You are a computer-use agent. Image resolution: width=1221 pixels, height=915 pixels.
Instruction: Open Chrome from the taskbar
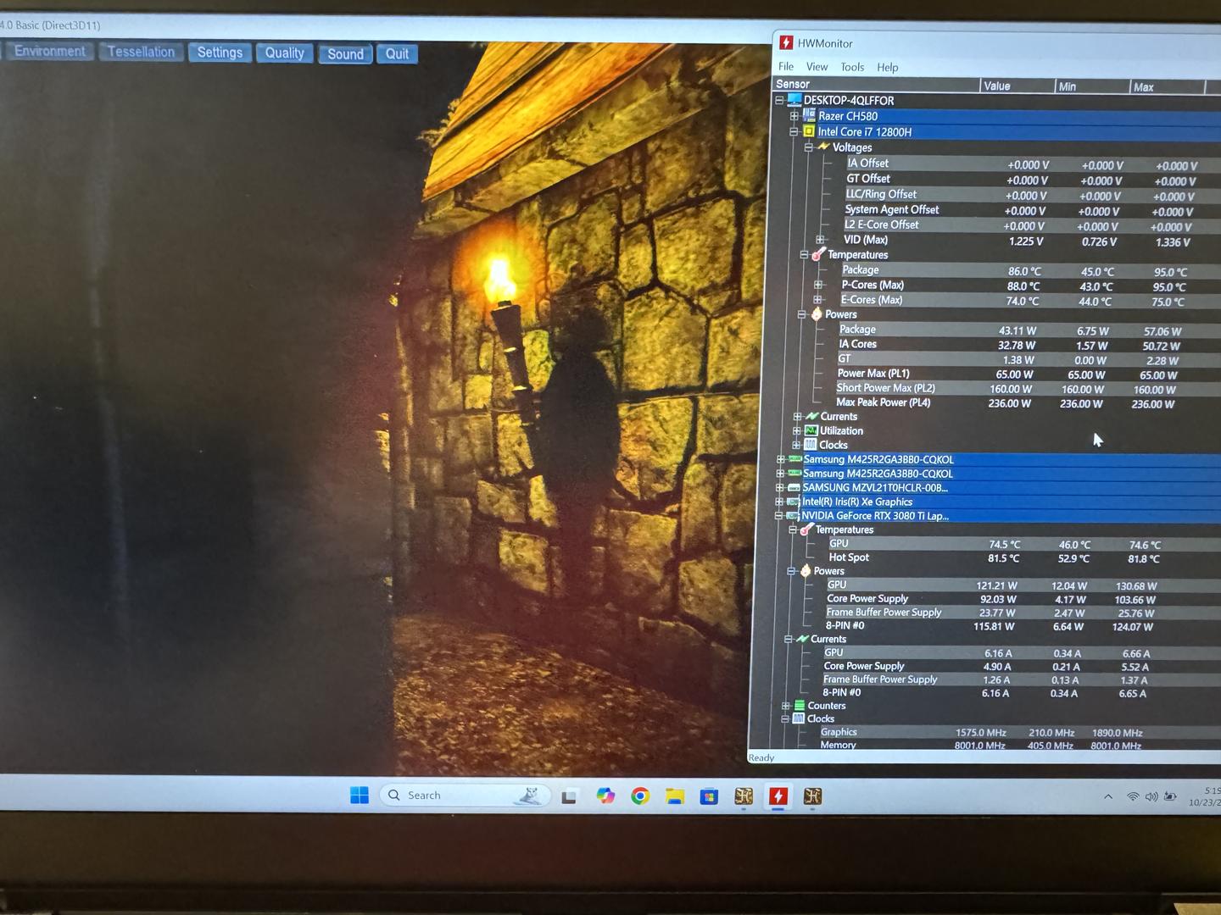pyautogui.click(x=640, y=796)
